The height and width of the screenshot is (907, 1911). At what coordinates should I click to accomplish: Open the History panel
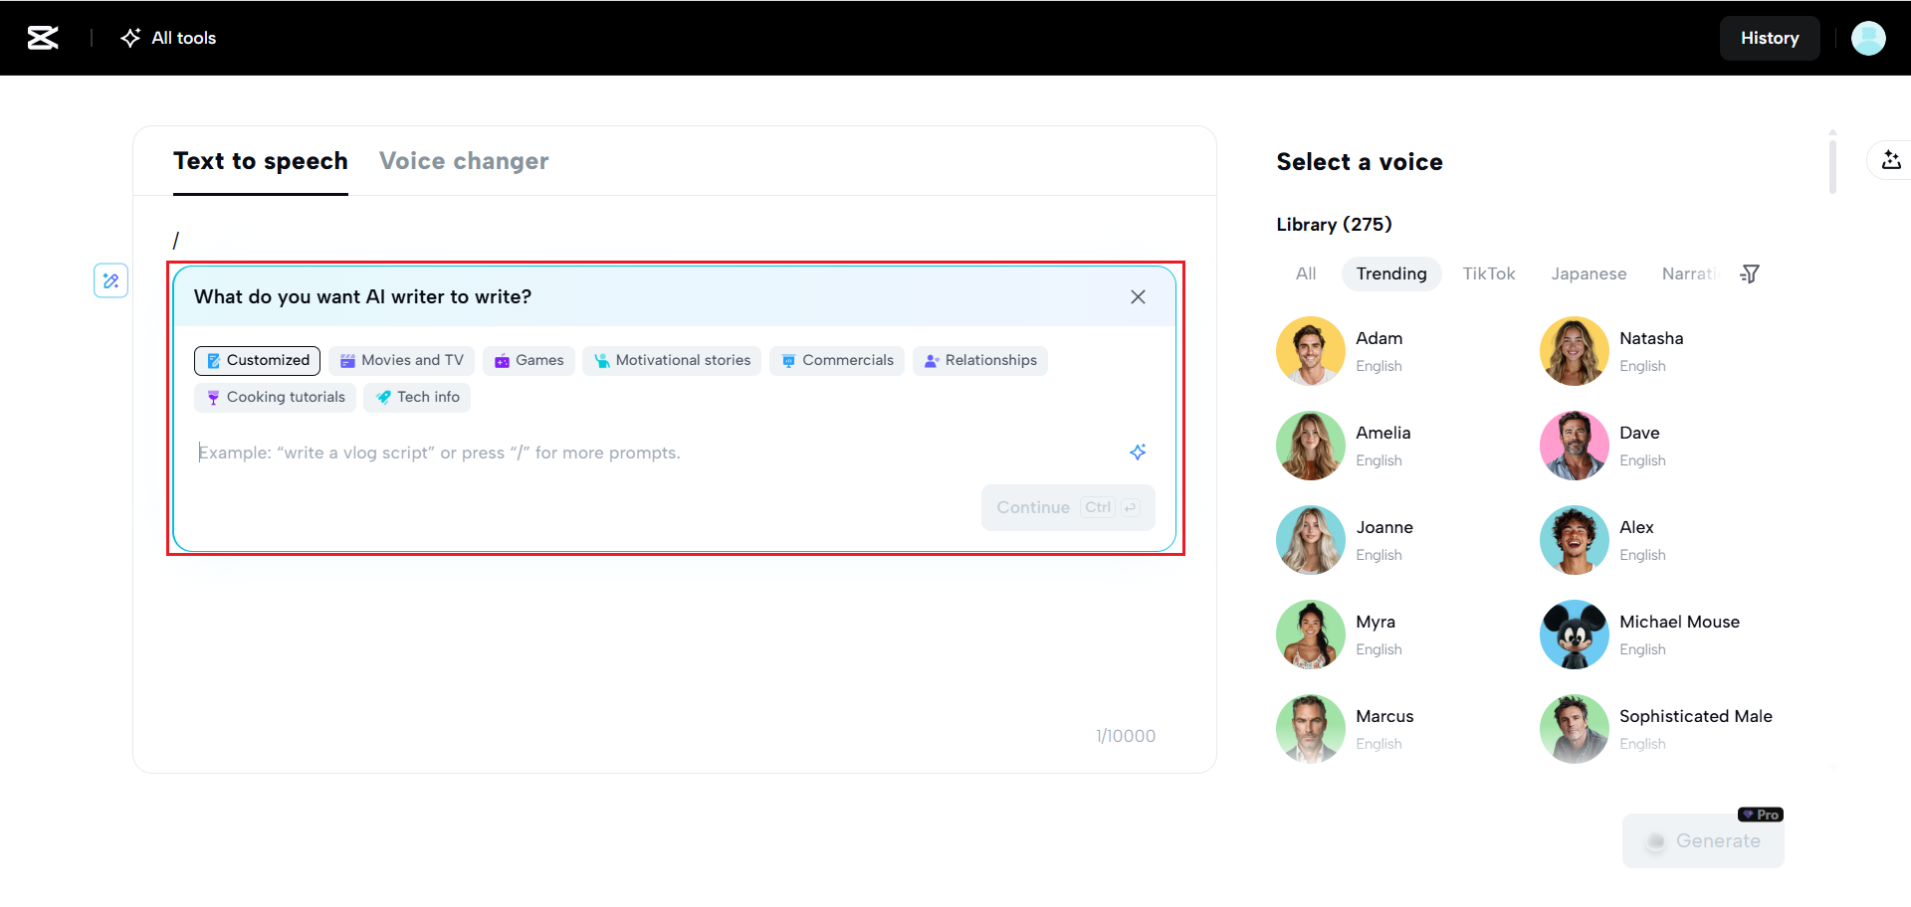point(1770,38)
